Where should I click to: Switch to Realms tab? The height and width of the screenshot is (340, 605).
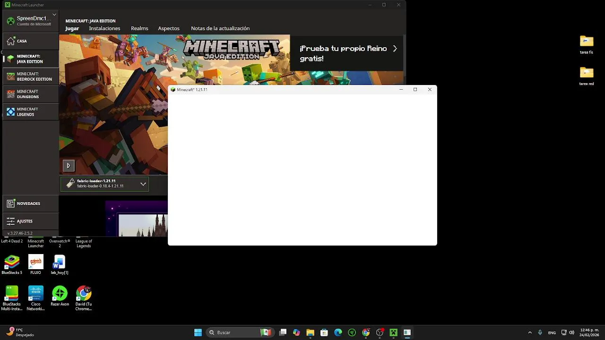pyautogui.click(x=139, y=28)
